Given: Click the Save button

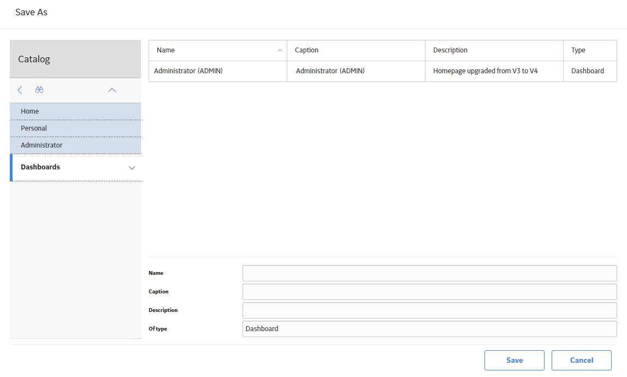Looking at the screenshot, I should click(514, 360).
